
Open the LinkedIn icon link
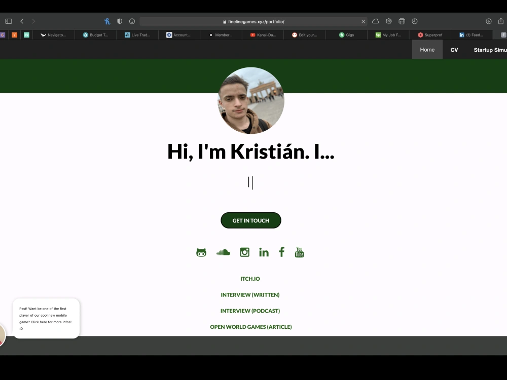click(264, 252)
